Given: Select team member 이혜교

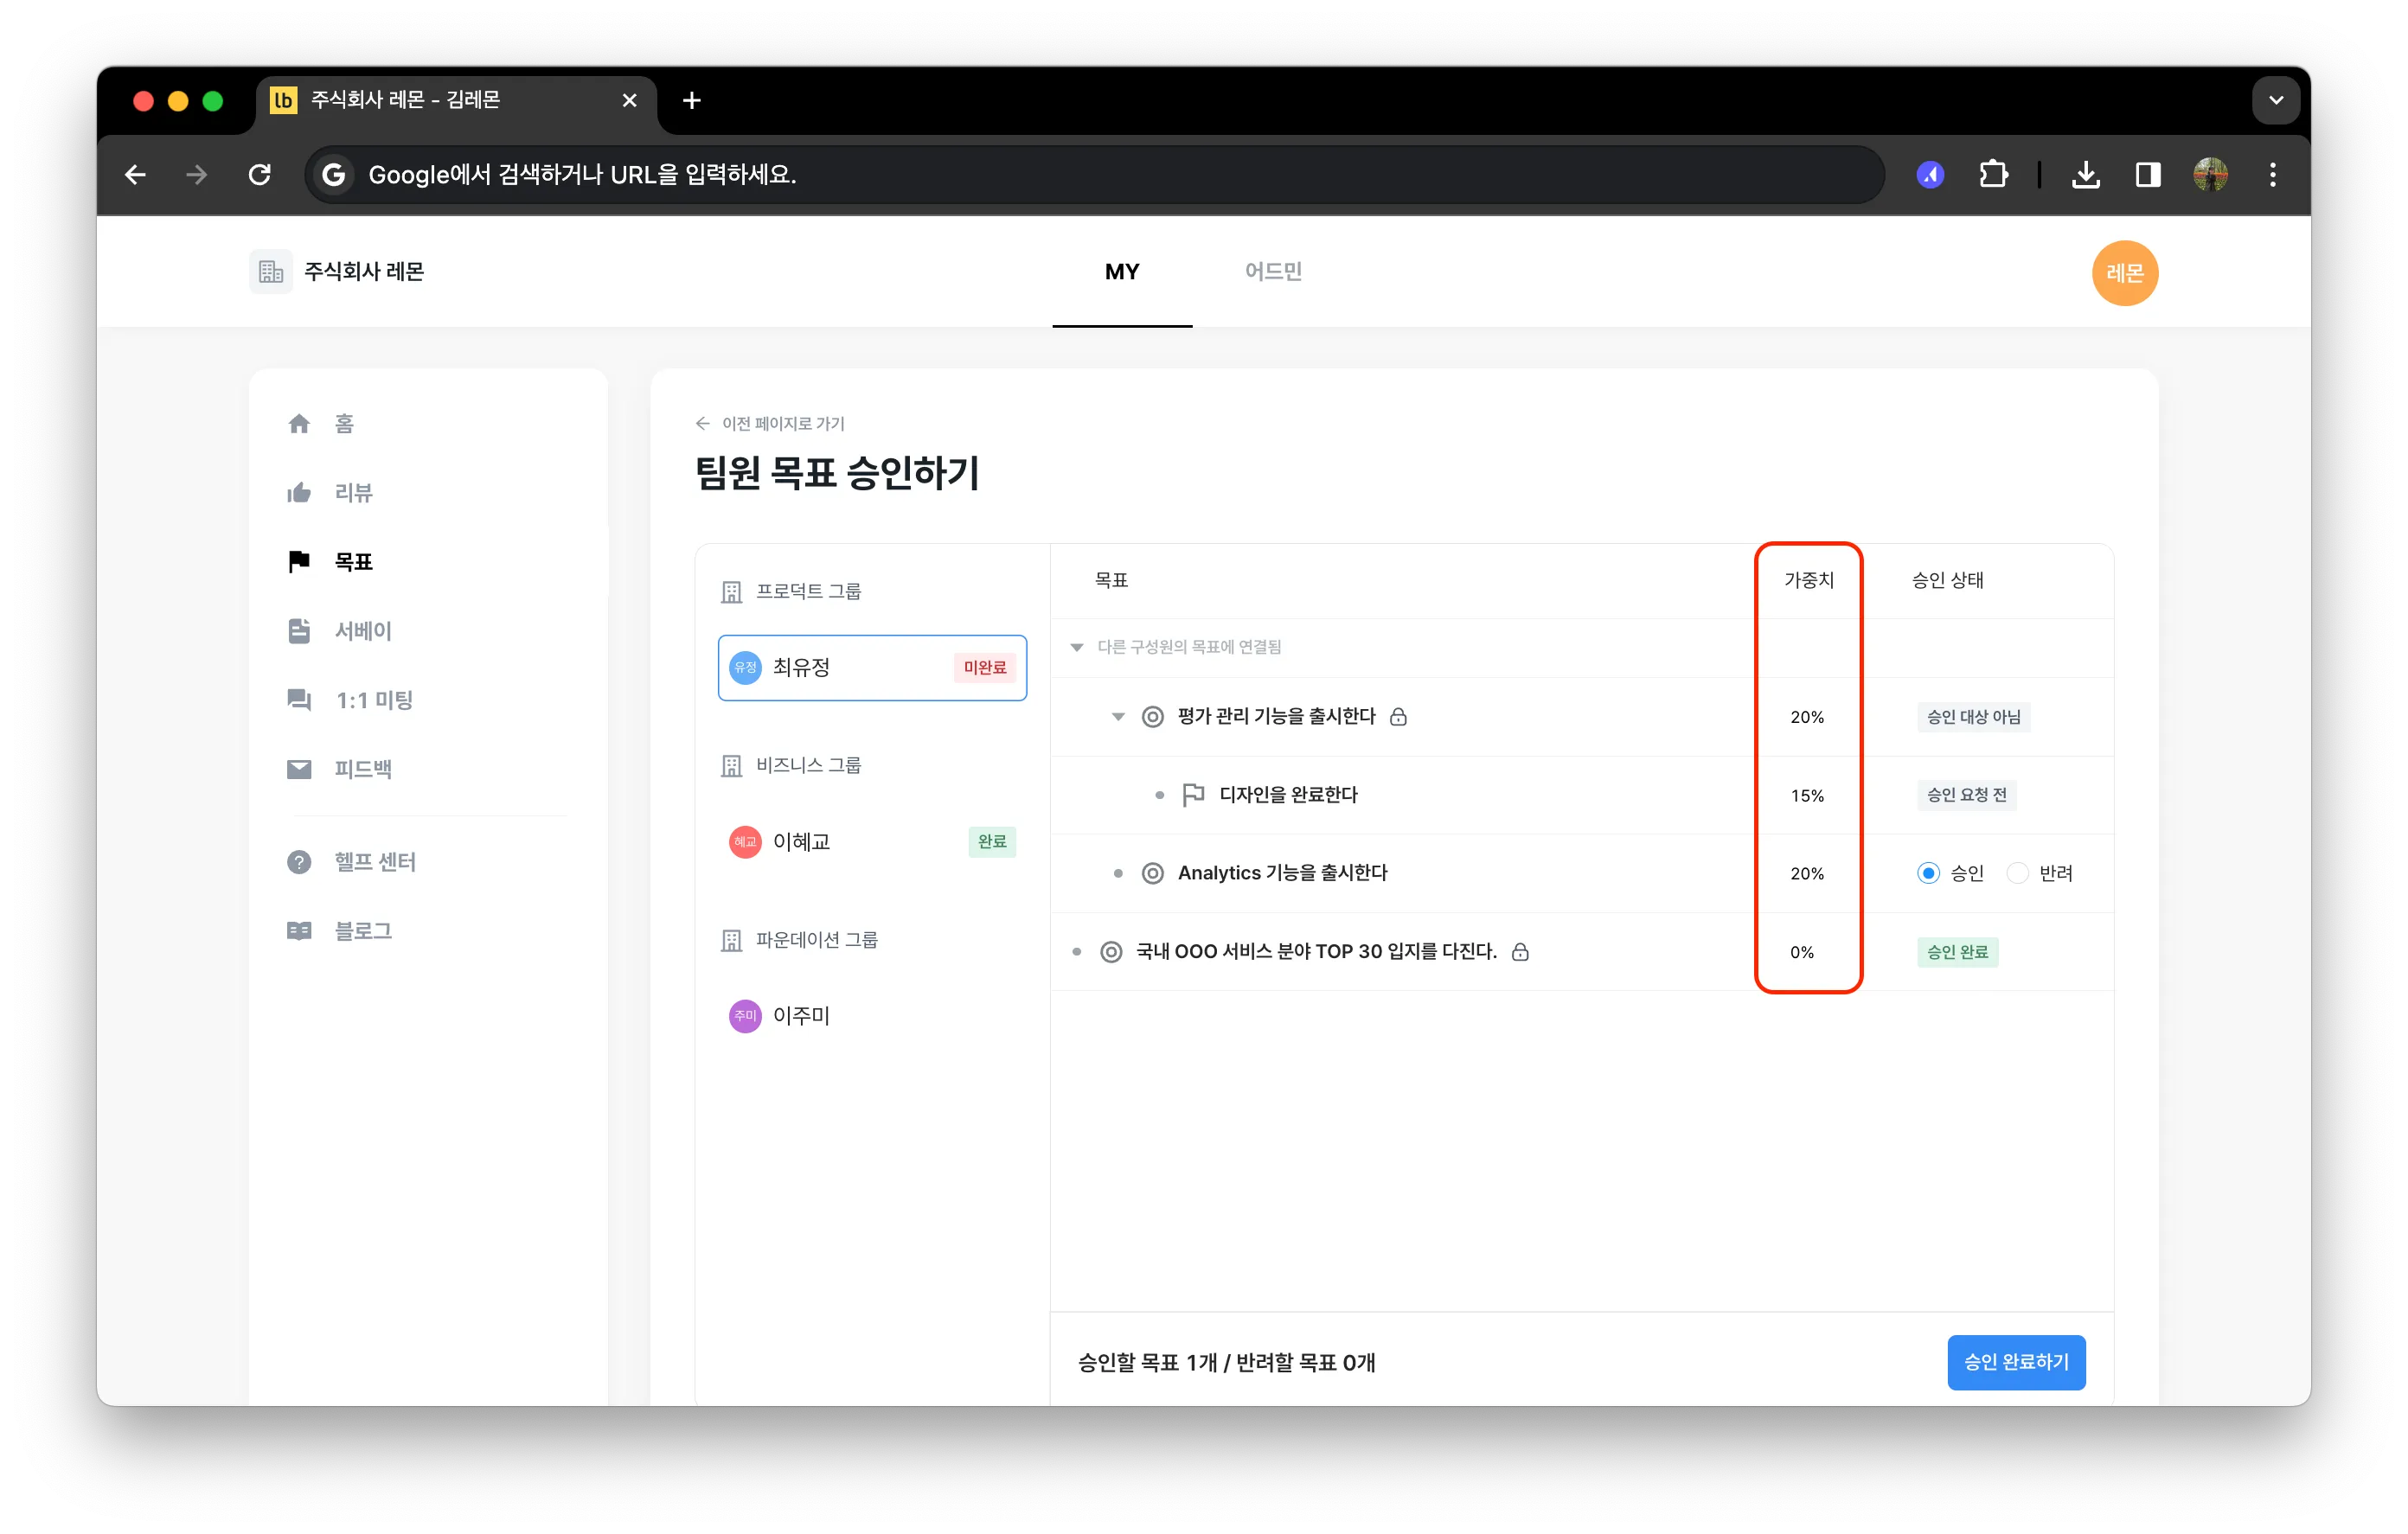Looking at the screenshot, I should [872, 841].
